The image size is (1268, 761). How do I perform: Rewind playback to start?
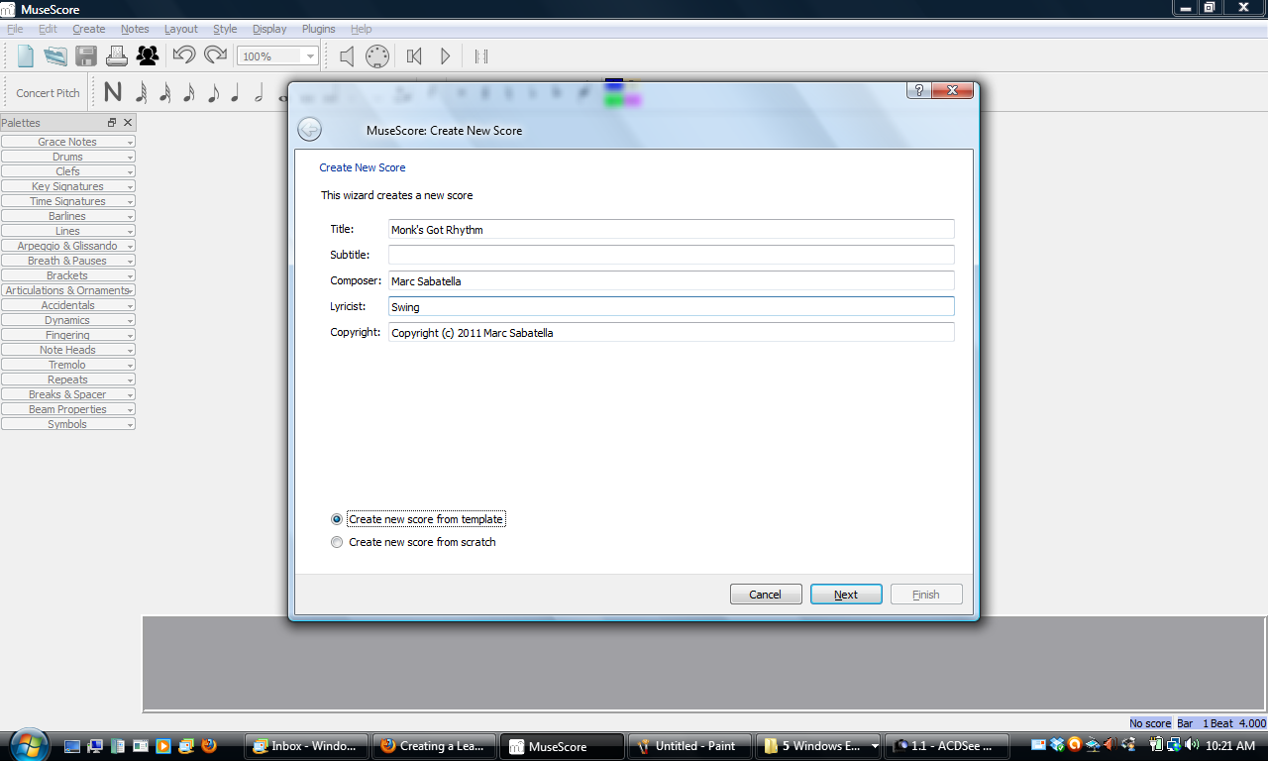(x=414, y=56)
